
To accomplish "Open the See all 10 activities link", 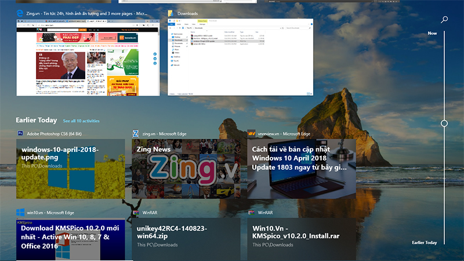I will click(x=81, y=121).
